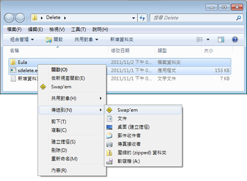The height and width of the screenshot is (181, 247).
Task: Click the Back navigation arrow button
Action: click(9, 18)
